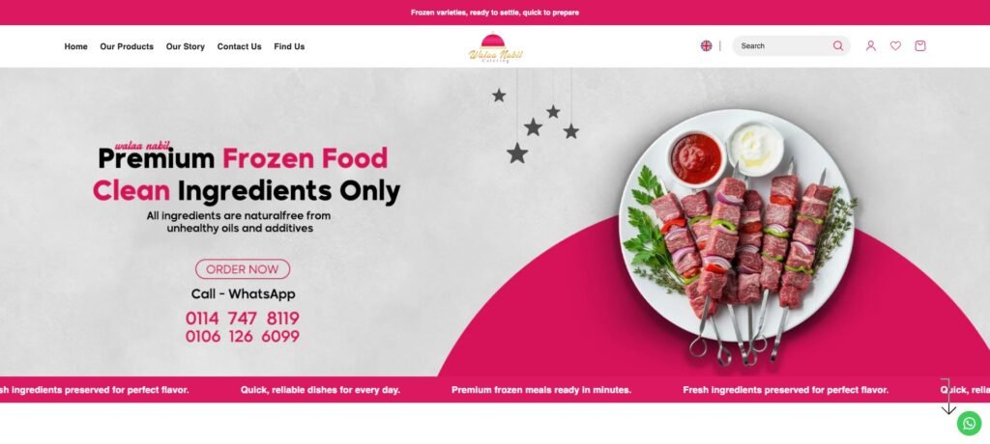Launch WhatsApp chat floating button

click(x=969, y=423)
